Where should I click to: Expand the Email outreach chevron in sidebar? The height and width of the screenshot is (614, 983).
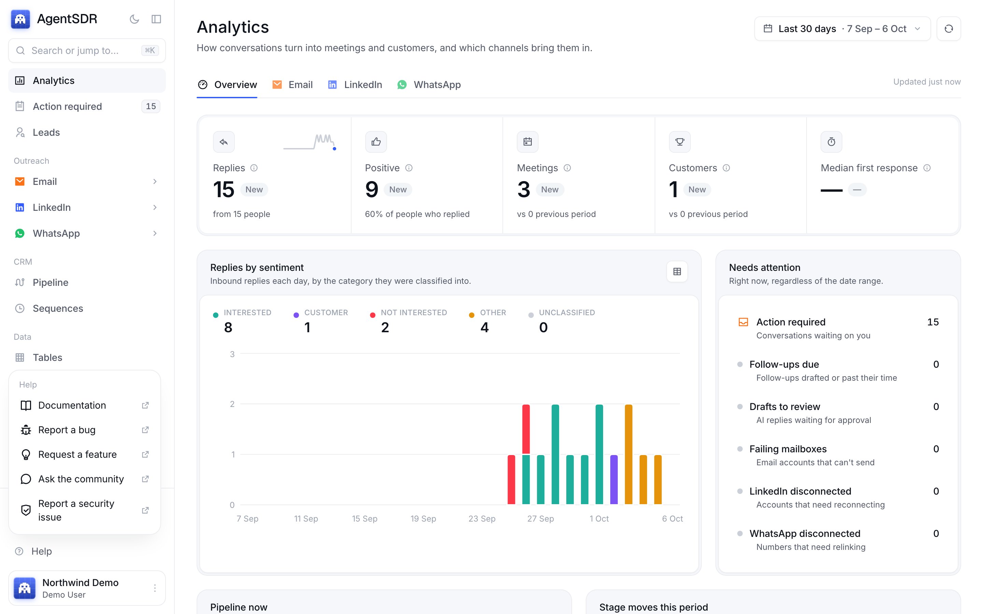pos(155,181)
